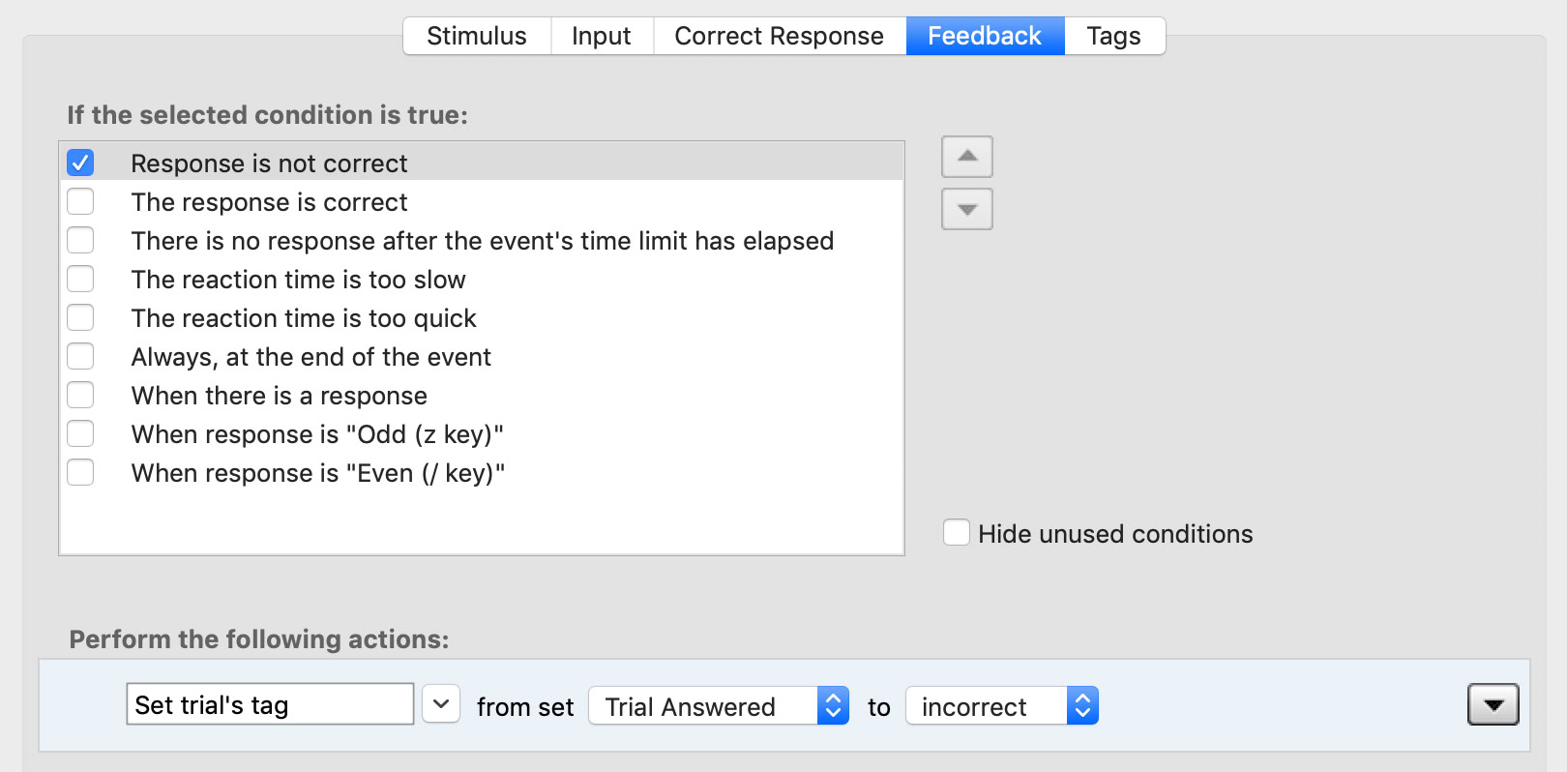
Task: Check the "Odd (z key)" response condition
Action: (x=80, y=433)
